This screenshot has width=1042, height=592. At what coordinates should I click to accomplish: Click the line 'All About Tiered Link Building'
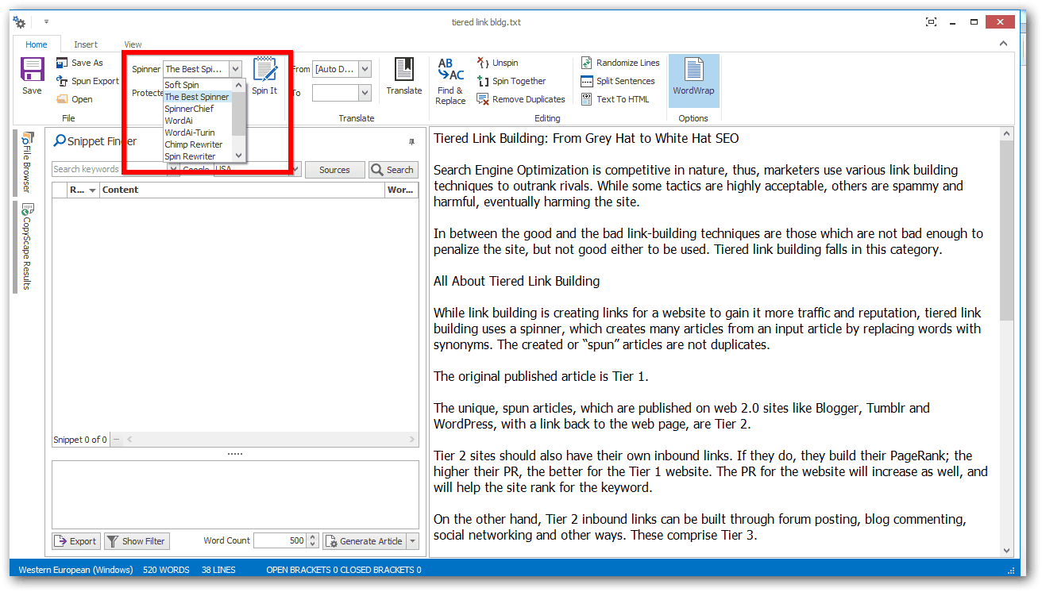516,281
